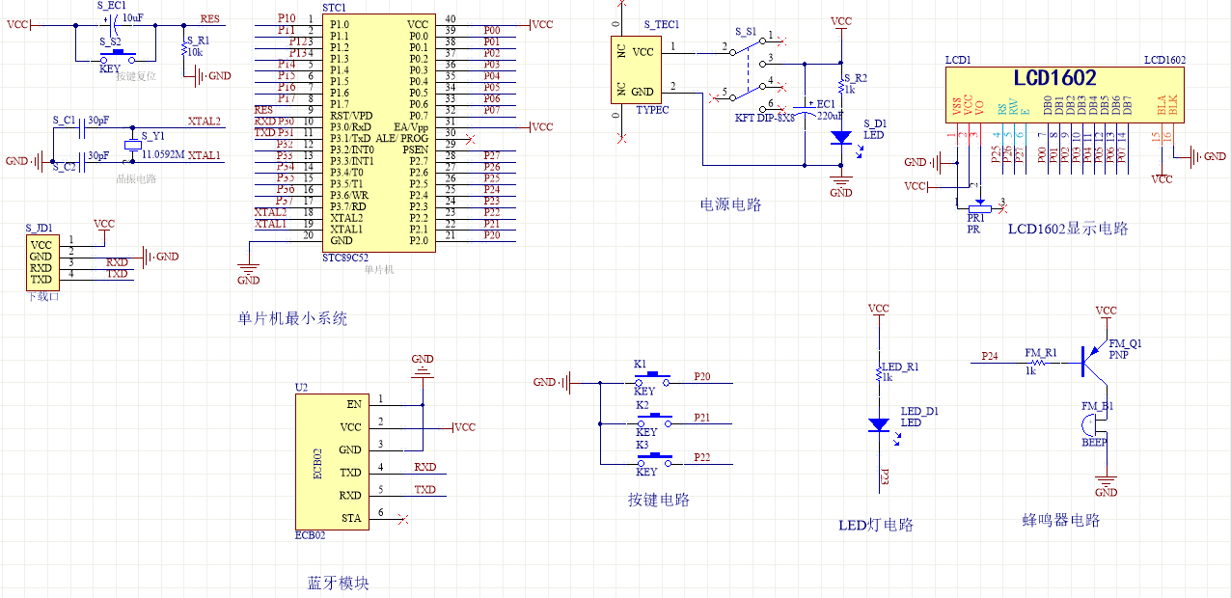The width and height of the screenshot is (1231, 598).
Task: Select the FM_R1 1k resistor
Action: [x=1039, y=361]
